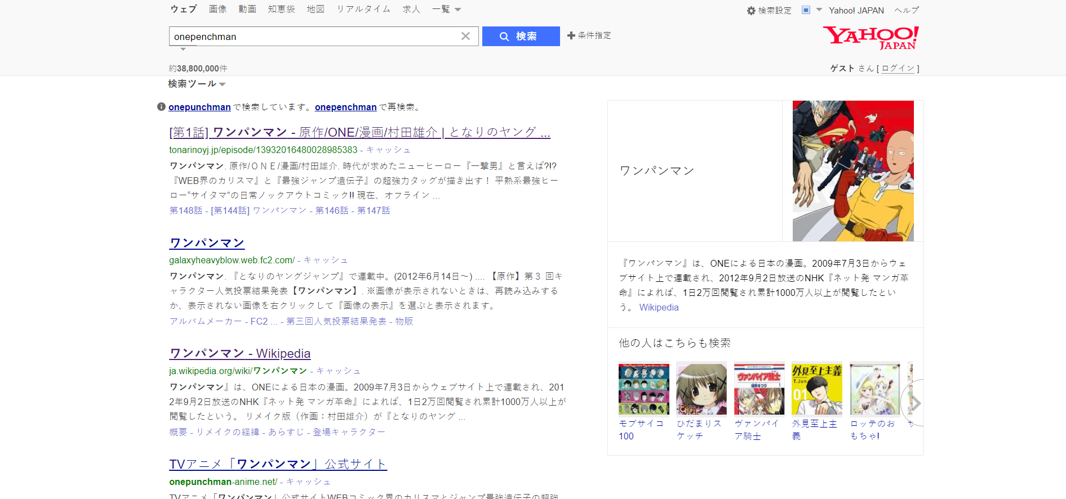Switch to the 求人 tab

click(x=411, y=9)
